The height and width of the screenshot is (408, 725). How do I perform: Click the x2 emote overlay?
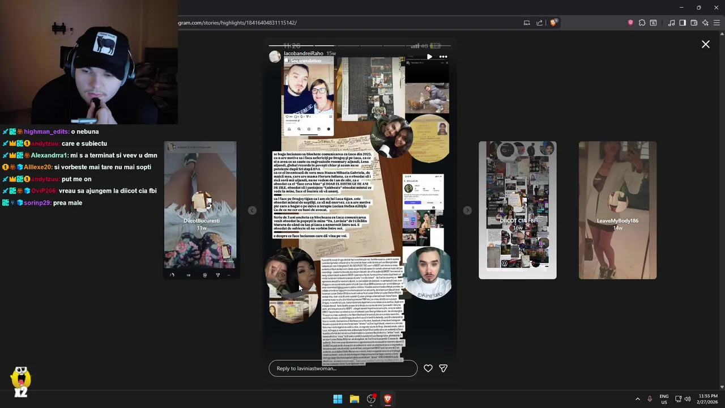pos(21,382)
